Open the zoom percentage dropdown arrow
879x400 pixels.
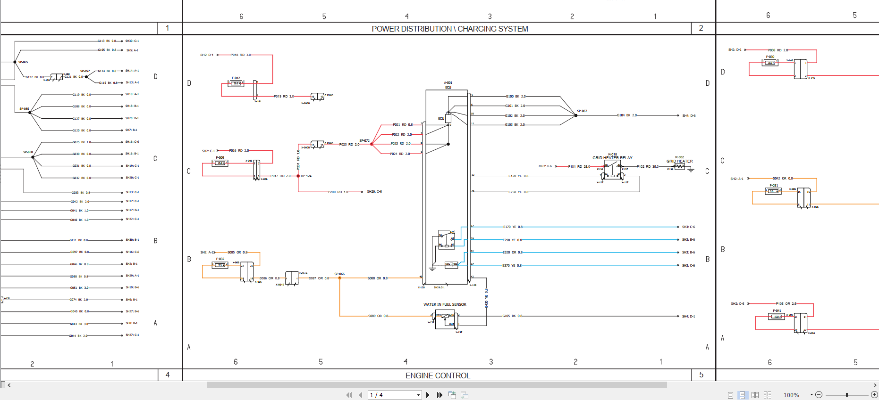[x=811, y=395]
